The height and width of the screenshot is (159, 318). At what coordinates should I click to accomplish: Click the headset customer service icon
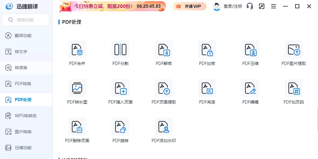[x=250, y=6]
